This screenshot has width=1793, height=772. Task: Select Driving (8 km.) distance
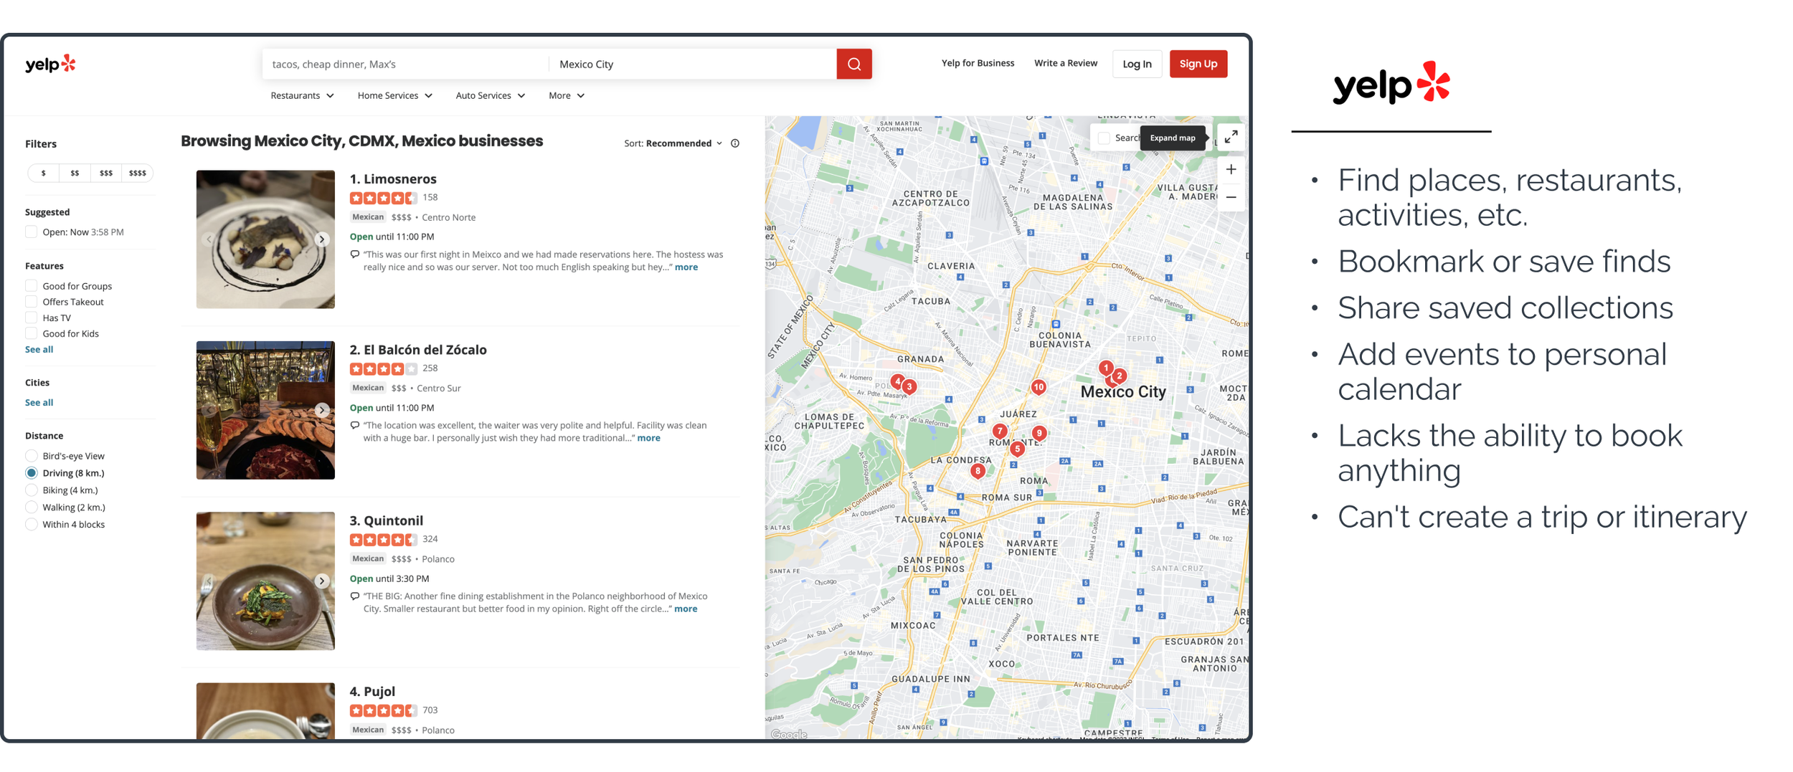click(x=31, y=473)
